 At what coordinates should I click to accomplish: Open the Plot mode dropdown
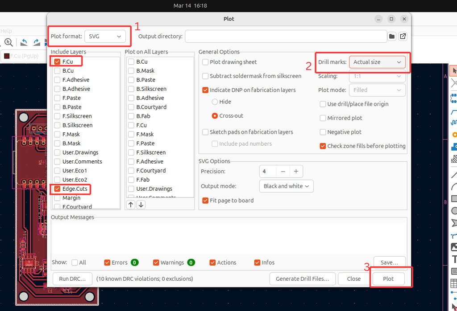point(377,90)
